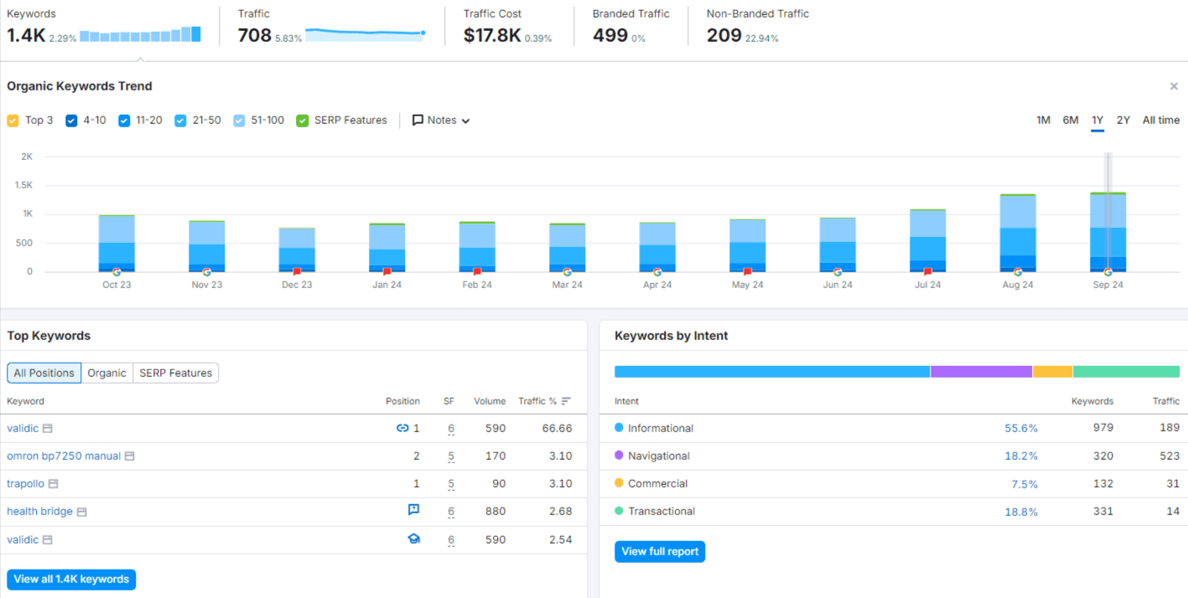
Task: Click the 18.2% Navigational percentage link
Action: (x=1021, y=456)
